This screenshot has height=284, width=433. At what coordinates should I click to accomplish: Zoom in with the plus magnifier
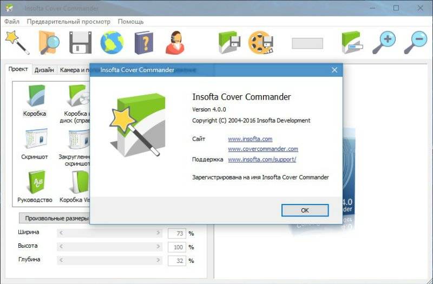(384, 43)
